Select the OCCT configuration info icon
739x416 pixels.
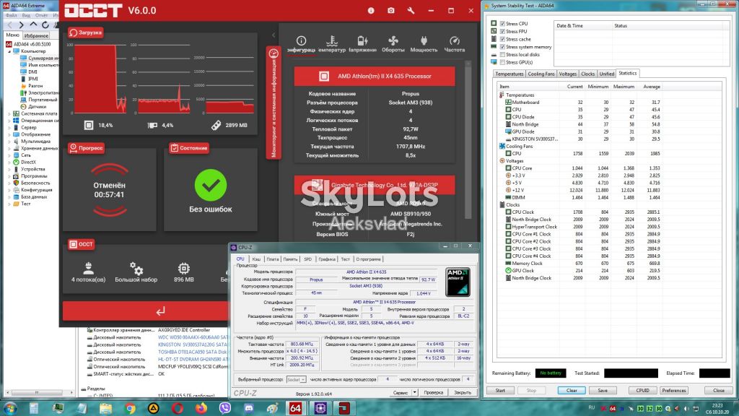click(301, 41)
